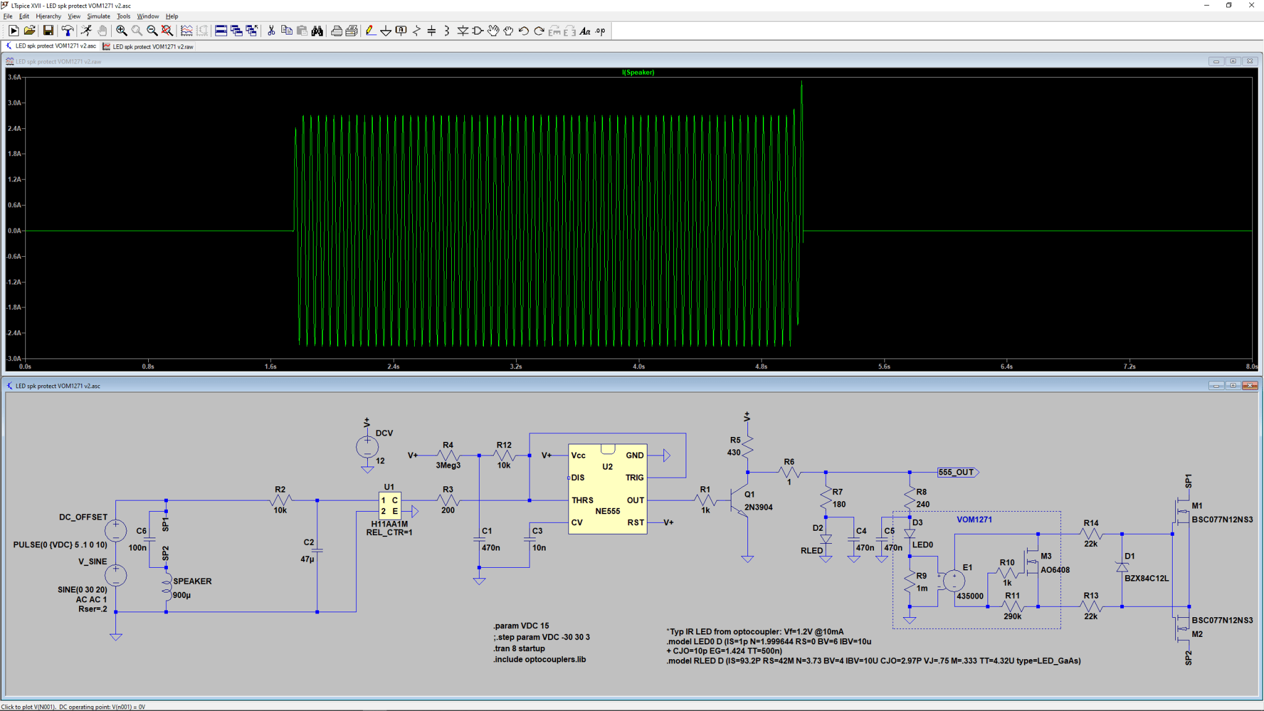This screenshot has height=711, width=1264.
Task: Click the Redo arrow icon
Action: coord(539,31)
